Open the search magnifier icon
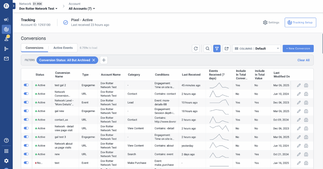The height and width of the screenshot is (169, 323). coord(207,48)
